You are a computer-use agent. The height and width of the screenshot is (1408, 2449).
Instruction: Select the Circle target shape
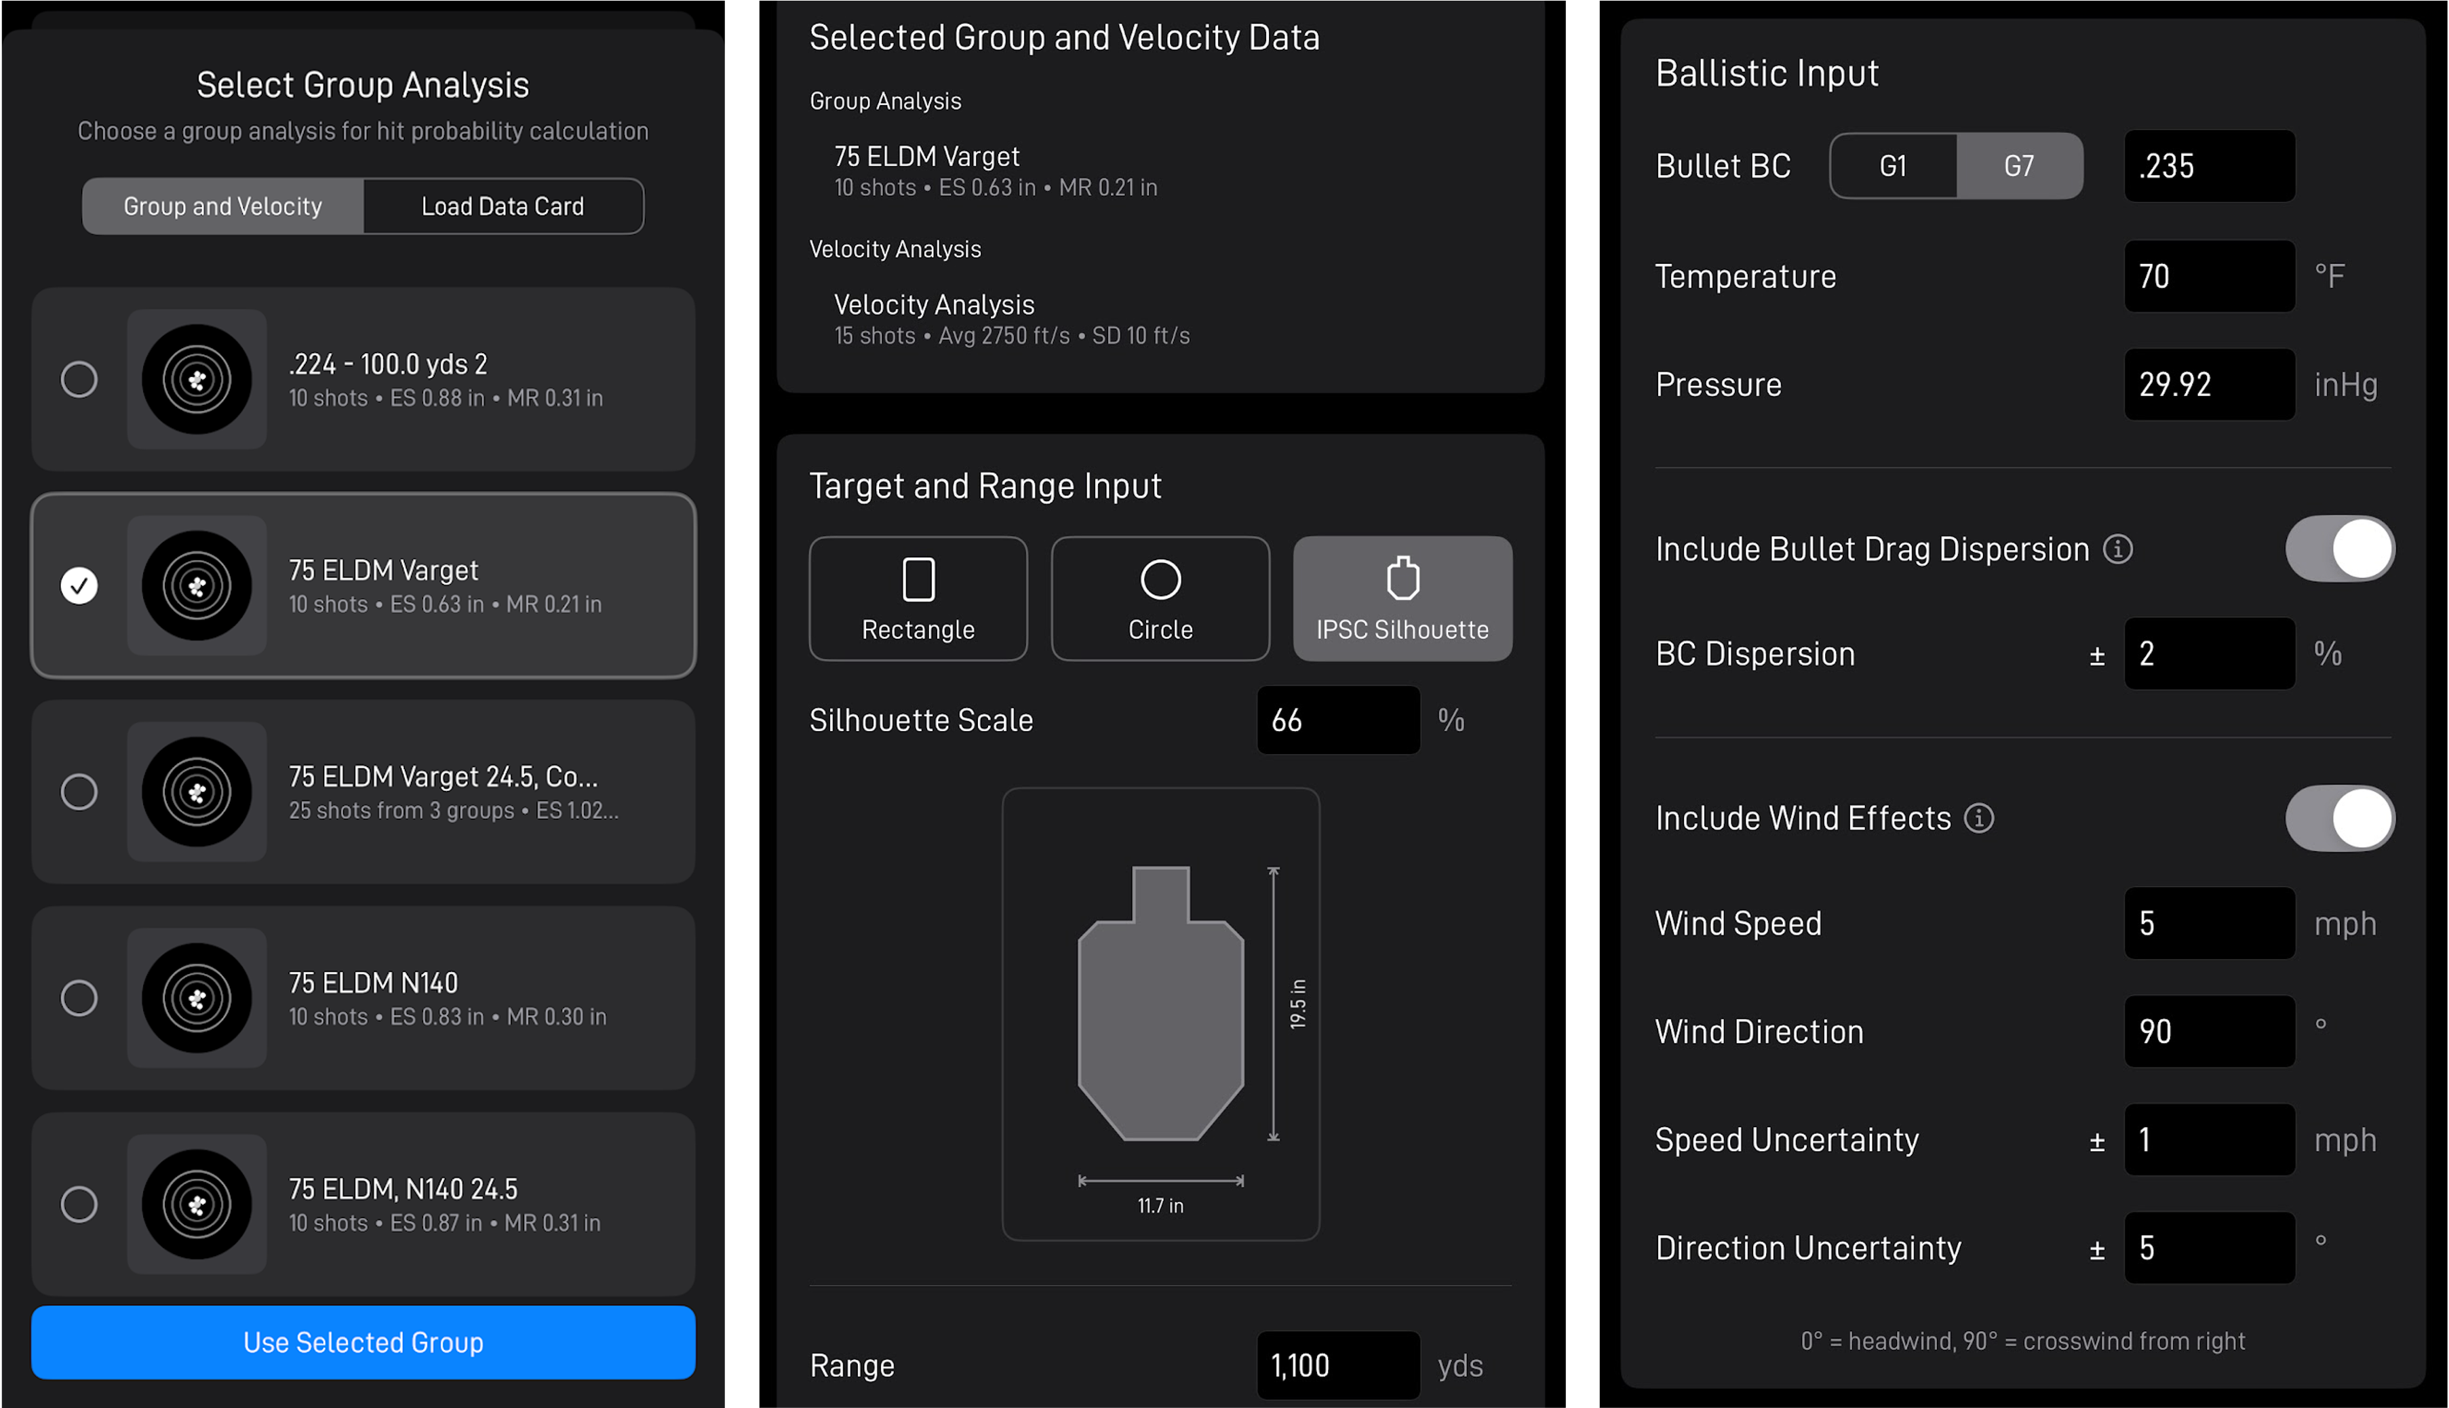(x=1159, y=599)
